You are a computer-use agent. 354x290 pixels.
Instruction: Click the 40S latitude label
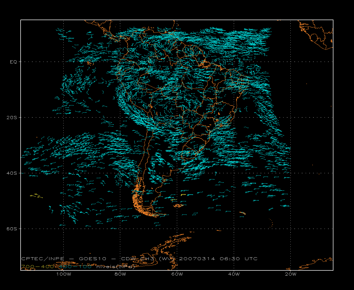(x=12, y=173)
